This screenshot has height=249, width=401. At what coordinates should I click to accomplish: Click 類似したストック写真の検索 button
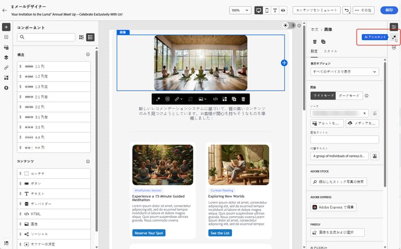(338, 182)
